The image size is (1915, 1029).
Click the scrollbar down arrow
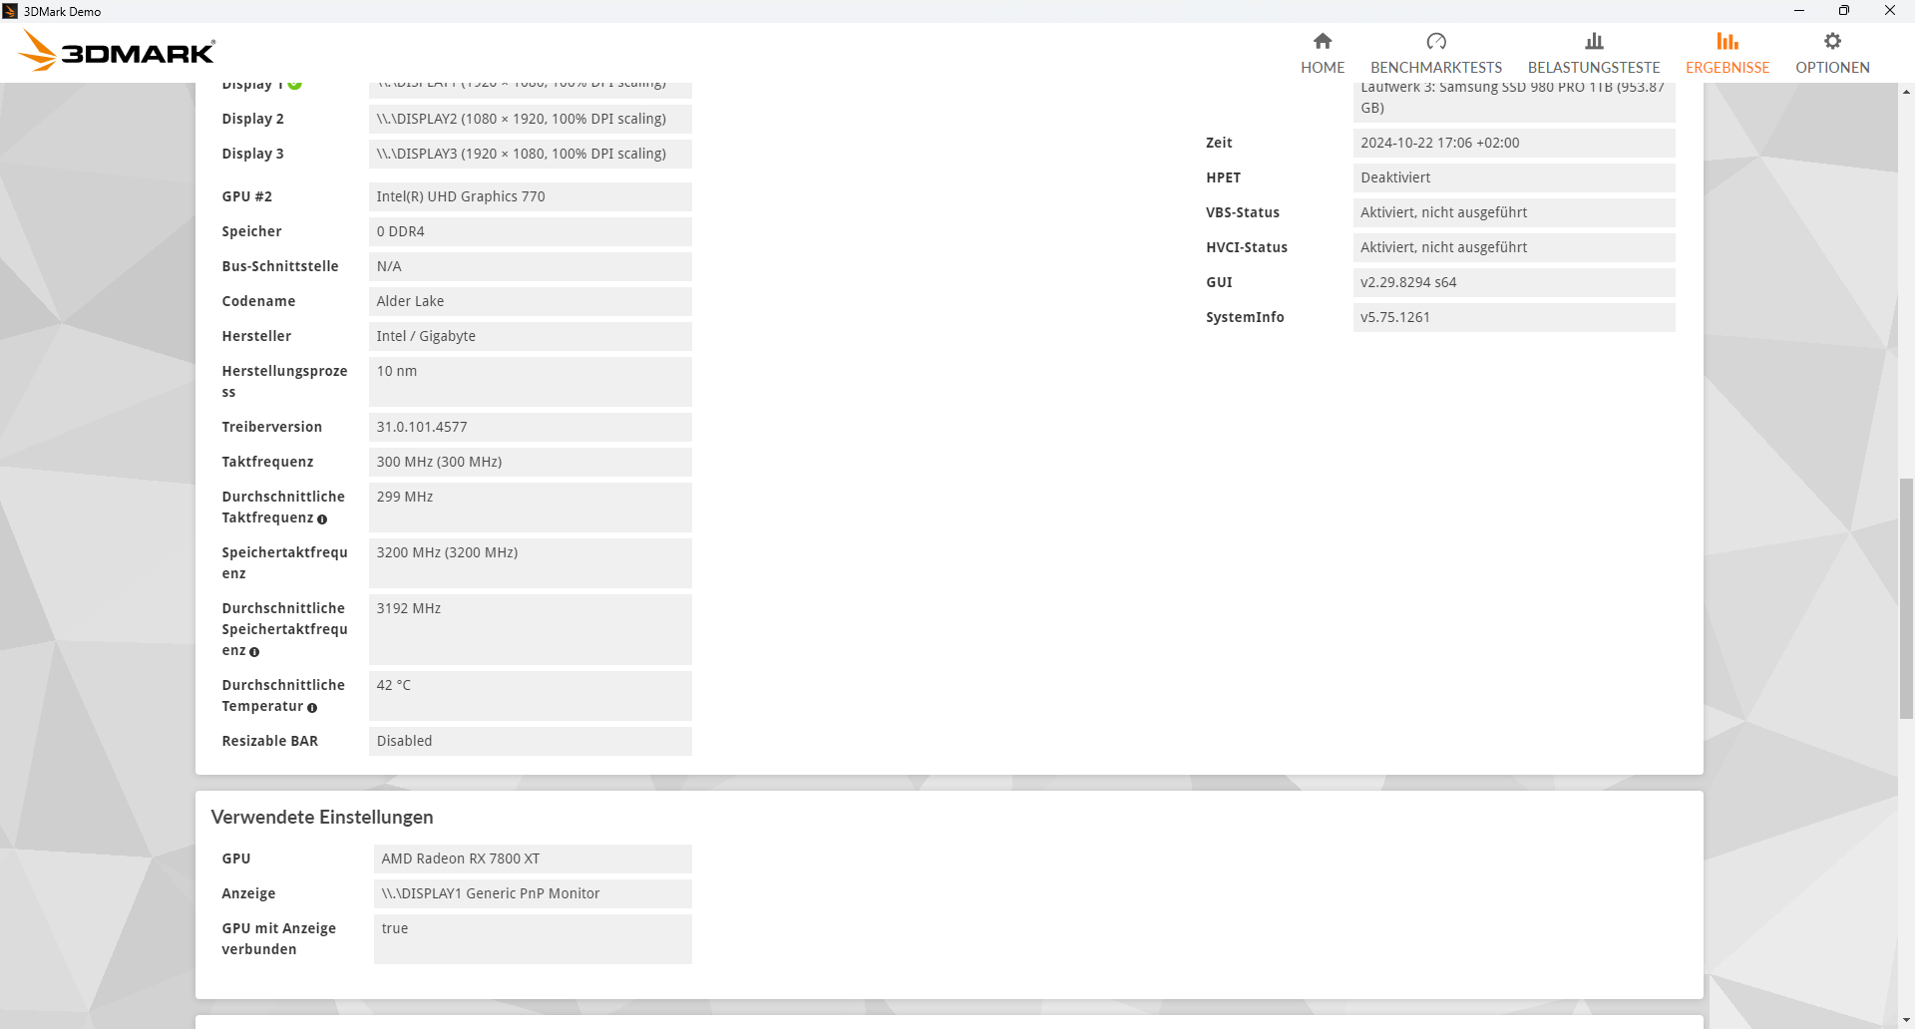point(1906,1021)
